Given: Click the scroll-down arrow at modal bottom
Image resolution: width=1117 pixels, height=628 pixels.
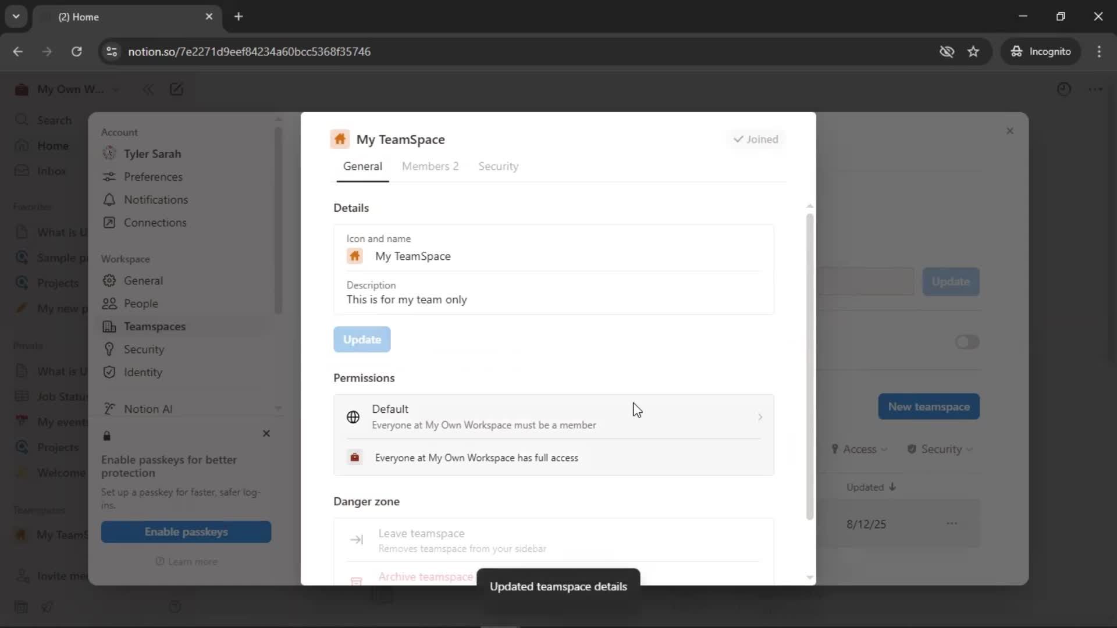Looking at the screenshot, I should (x=809, y=578).
